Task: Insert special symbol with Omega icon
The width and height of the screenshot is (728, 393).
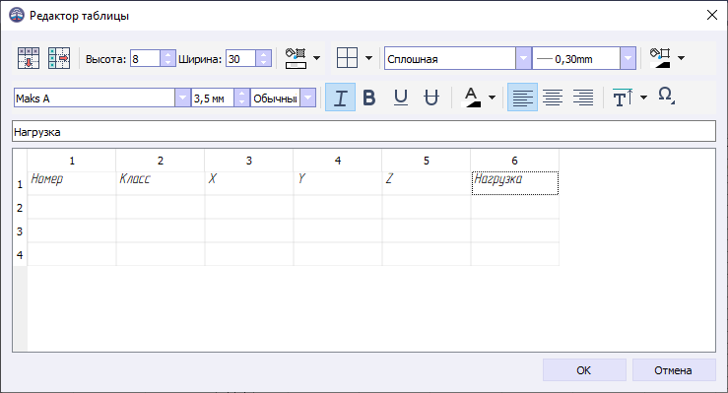Action: click(666, 96)
